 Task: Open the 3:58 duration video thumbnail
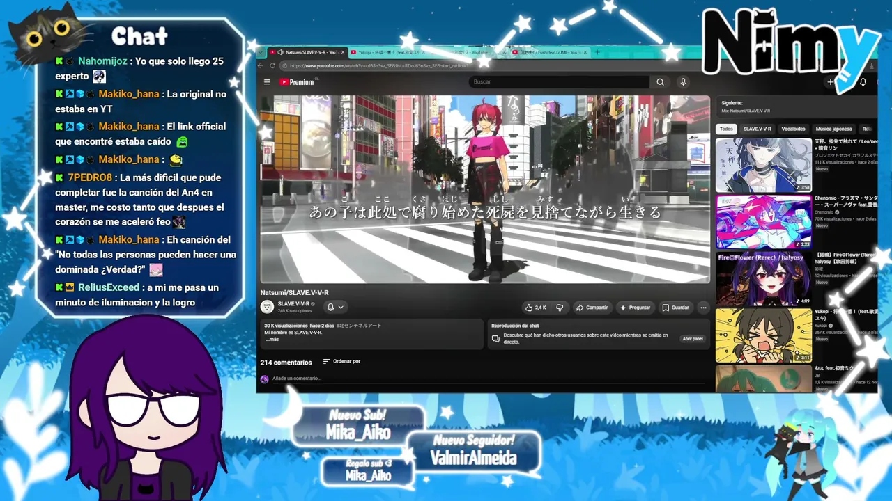(764, 165)
